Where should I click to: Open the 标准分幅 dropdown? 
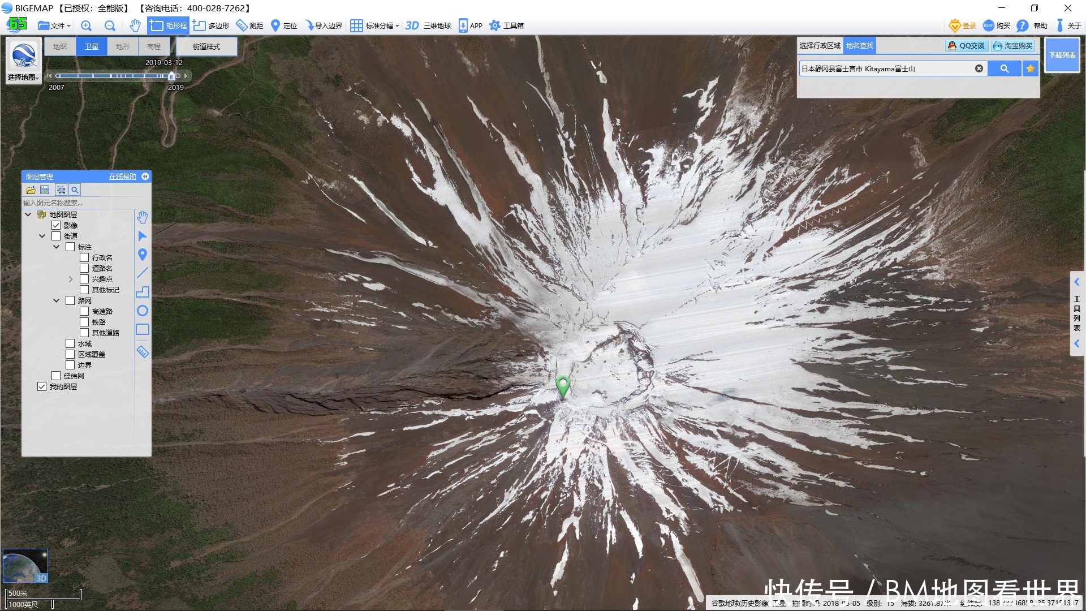tap(374, 25)
